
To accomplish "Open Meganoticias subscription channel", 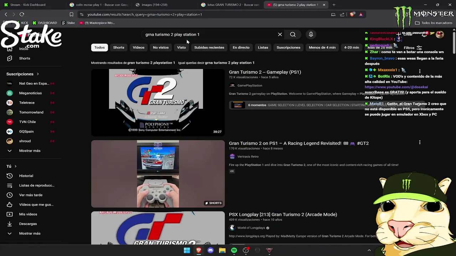I will (x=30, y=93).
